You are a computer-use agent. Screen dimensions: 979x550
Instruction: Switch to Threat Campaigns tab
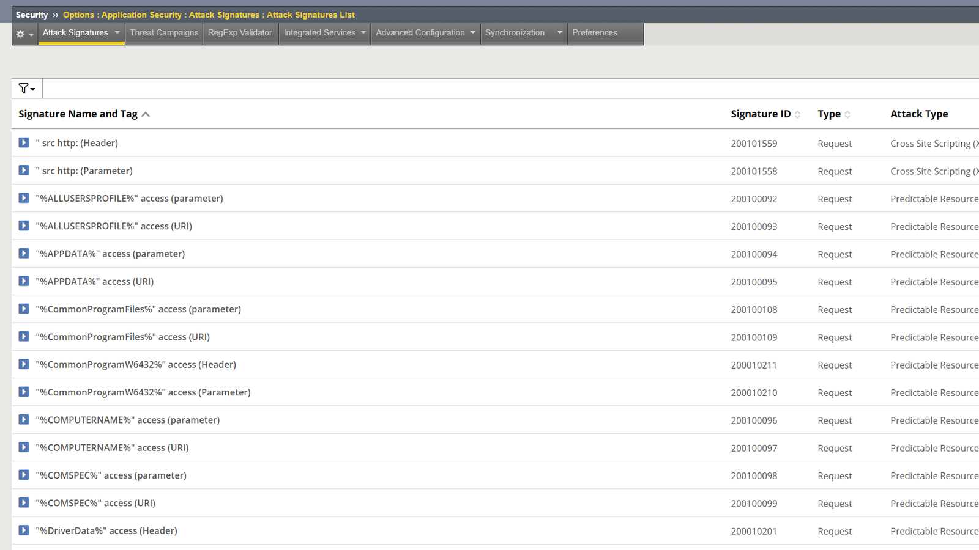(164, 33)
